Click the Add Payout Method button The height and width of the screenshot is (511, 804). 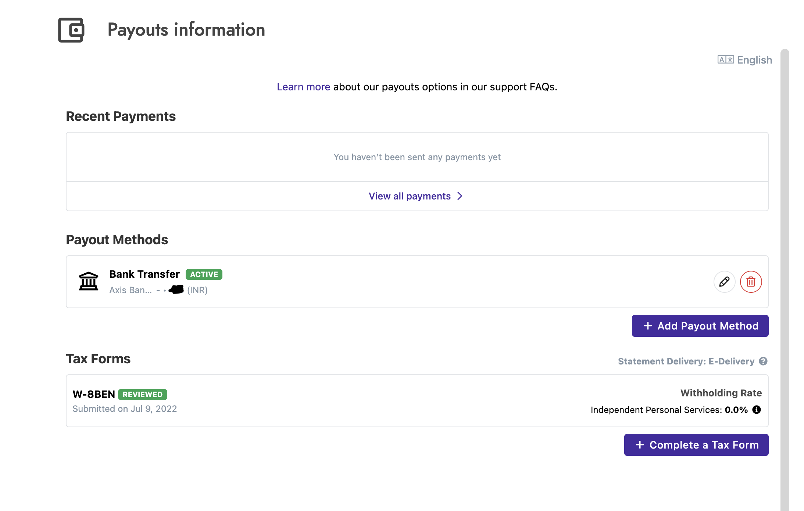[x=700, y=326]
